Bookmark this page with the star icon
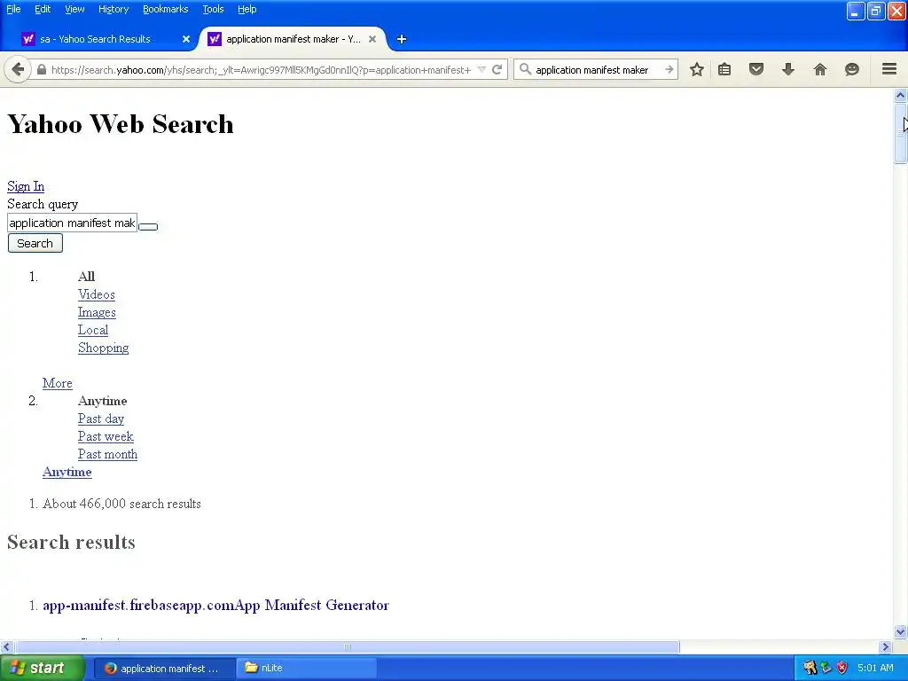 (x=697, y=69)
